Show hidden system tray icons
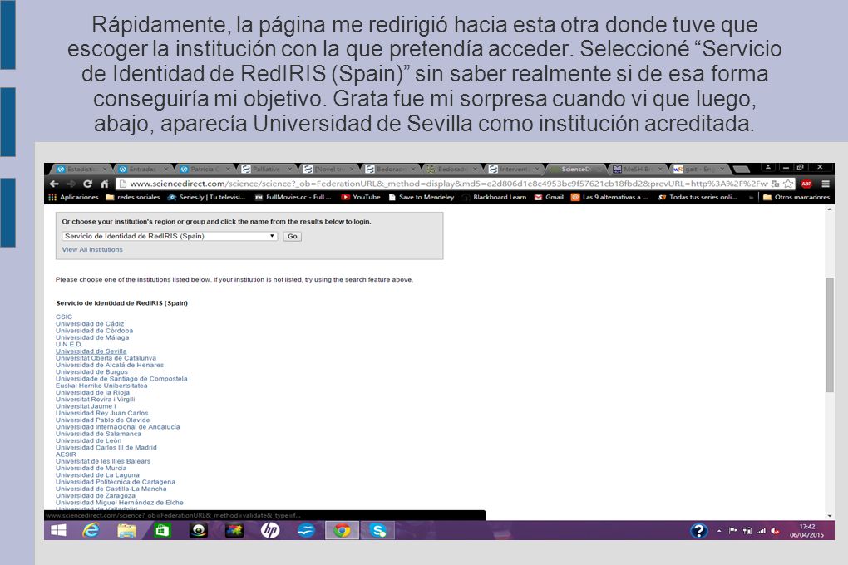 tap(719, 531)
